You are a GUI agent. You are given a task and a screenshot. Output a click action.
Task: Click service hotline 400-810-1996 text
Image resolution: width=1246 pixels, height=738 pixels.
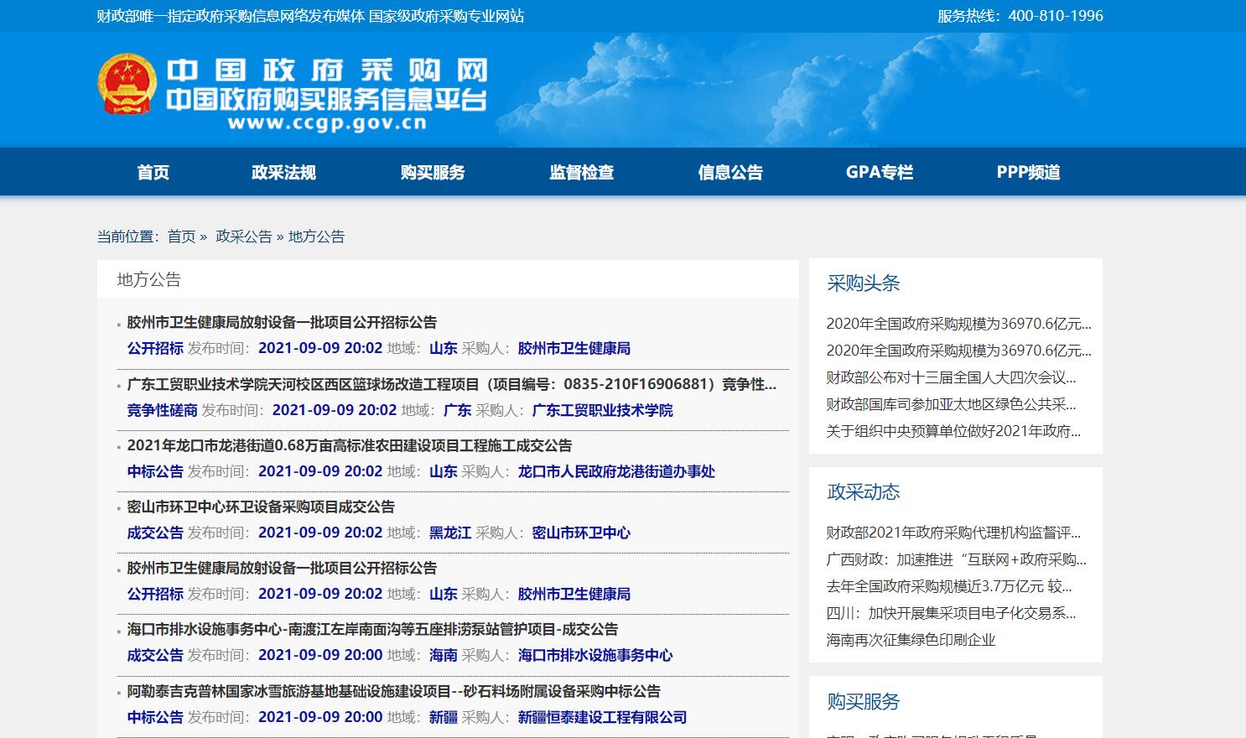tap(1020, 16)
